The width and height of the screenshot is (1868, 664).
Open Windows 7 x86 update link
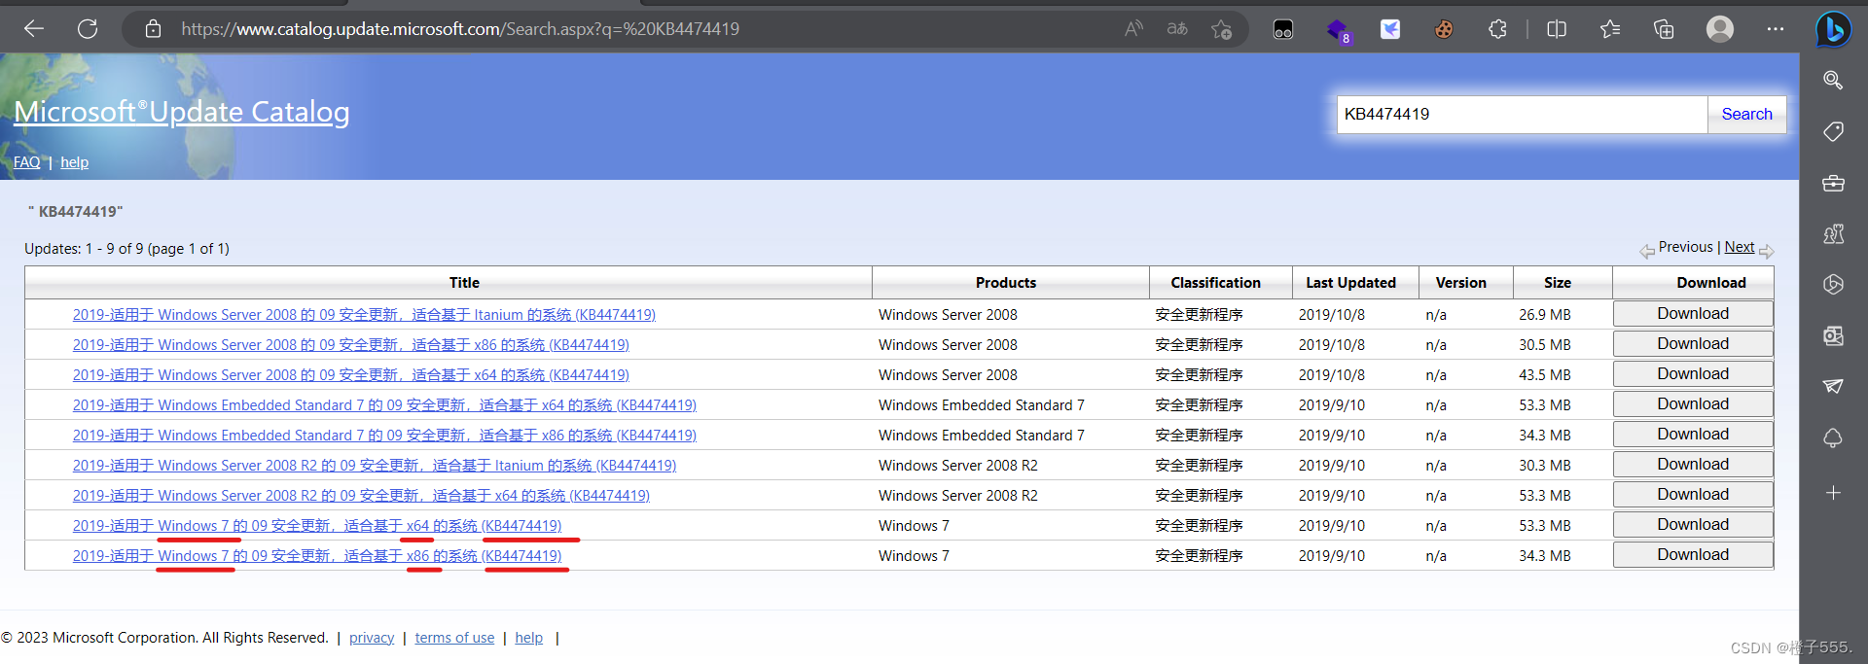(317, 556)
